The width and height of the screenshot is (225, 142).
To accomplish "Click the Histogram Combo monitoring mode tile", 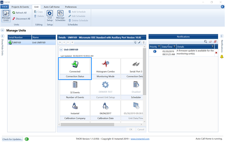I will point(105,66).
